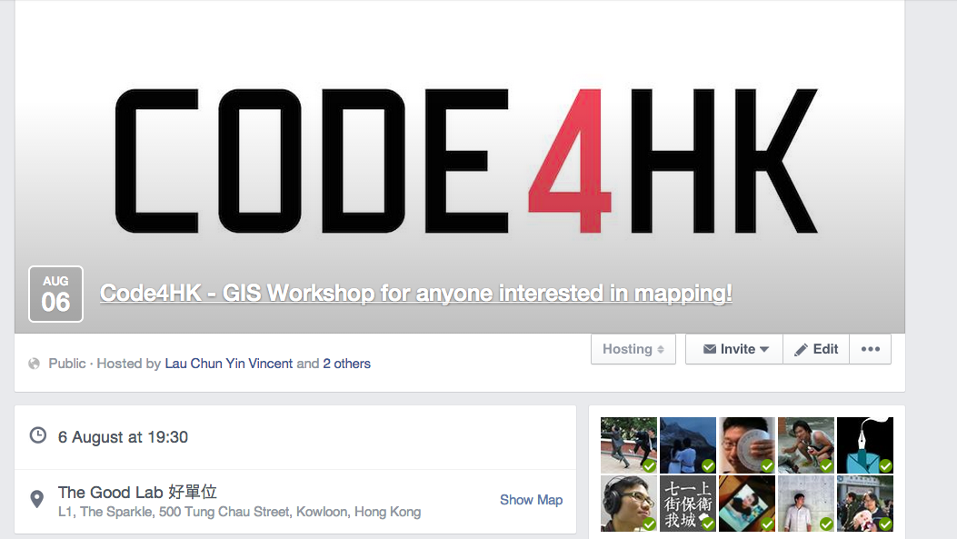Click the envelope icon on Invite button
Image resolution: width=957 pixels, height=539 pixels.
click(x=709, y=349)
